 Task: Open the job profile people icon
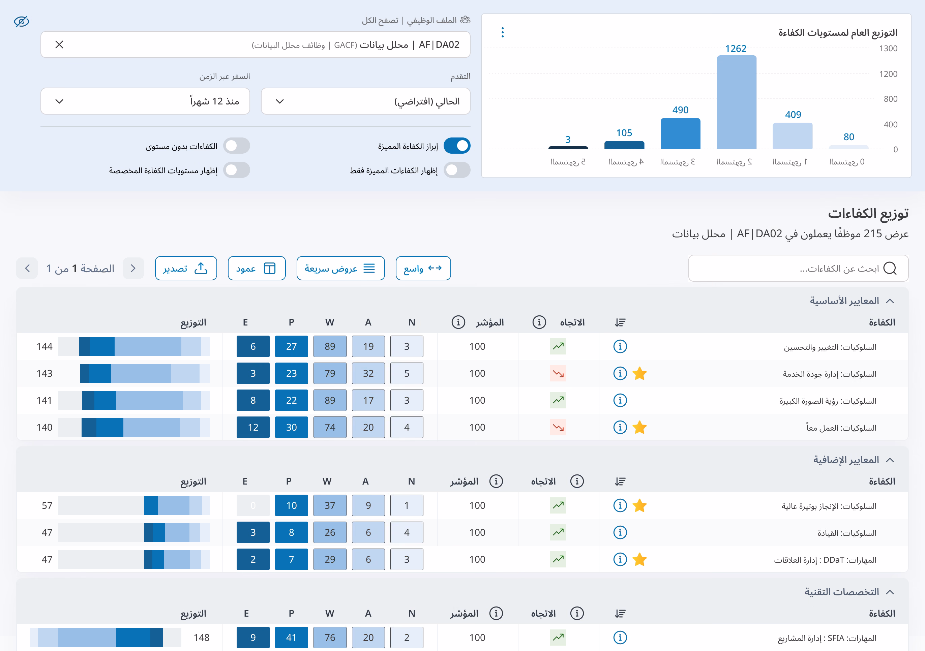[465, 20]
